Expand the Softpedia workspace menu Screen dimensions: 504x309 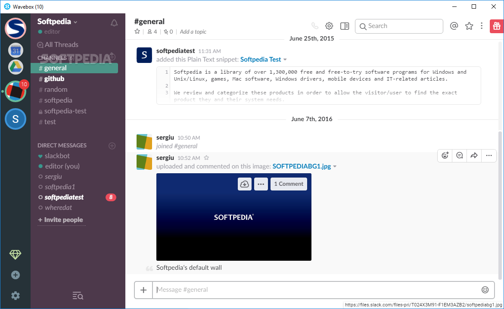[57, 22]
